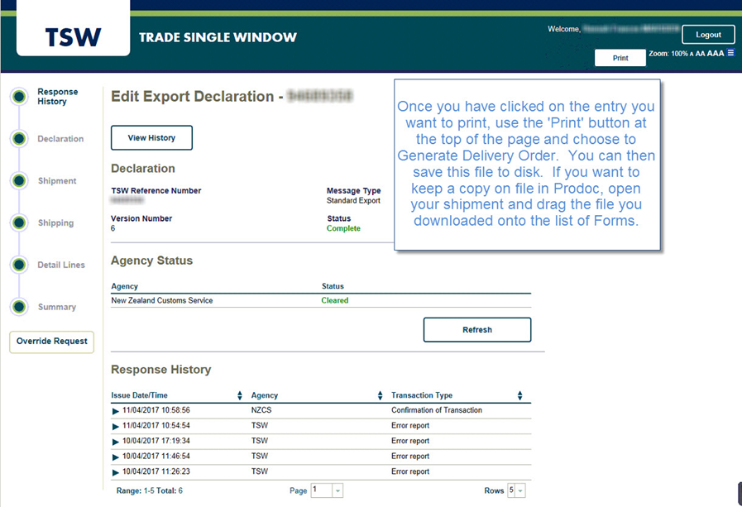
Task: Click the View History button
Action: click(x=151, y=137)
